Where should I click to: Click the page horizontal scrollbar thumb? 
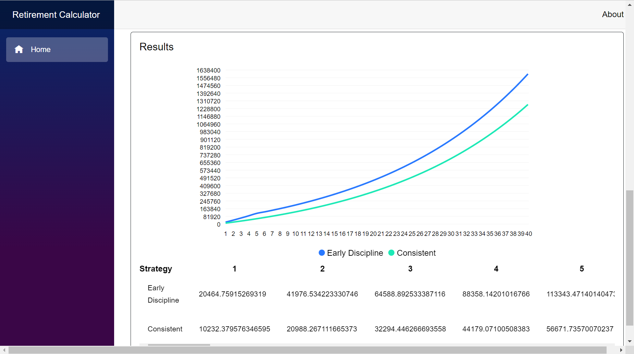point(307,350)
